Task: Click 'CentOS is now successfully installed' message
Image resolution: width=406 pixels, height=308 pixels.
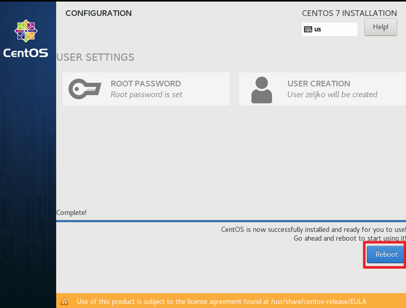Action: pos(313,229)
